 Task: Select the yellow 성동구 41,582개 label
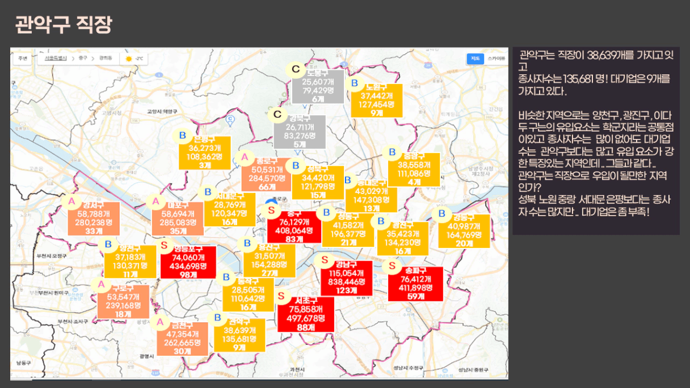pyautogui.click(x=348, y=230)
